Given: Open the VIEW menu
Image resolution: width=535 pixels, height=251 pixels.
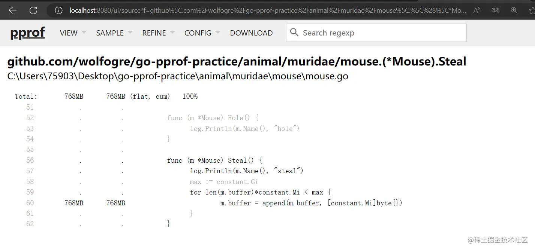Looking at the screenshot, I should point(69,33).
